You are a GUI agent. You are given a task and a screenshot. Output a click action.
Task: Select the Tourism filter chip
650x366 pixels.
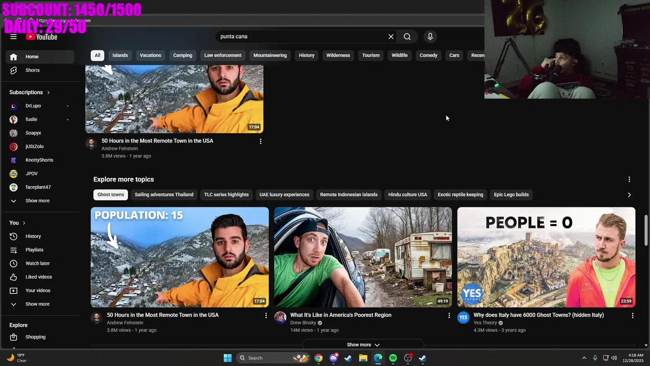point(371,55)
